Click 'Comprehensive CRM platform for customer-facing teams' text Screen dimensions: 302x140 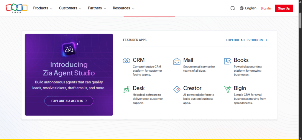click(x=148, y=71)
